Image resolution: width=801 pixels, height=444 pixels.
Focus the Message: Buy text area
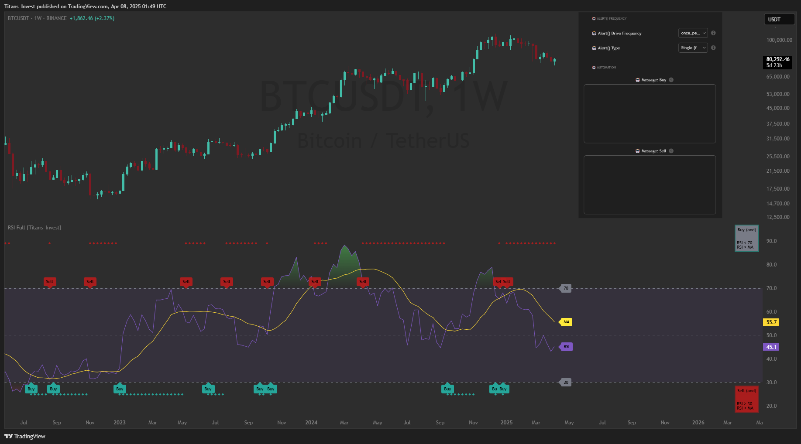click(x=650, y=114)
